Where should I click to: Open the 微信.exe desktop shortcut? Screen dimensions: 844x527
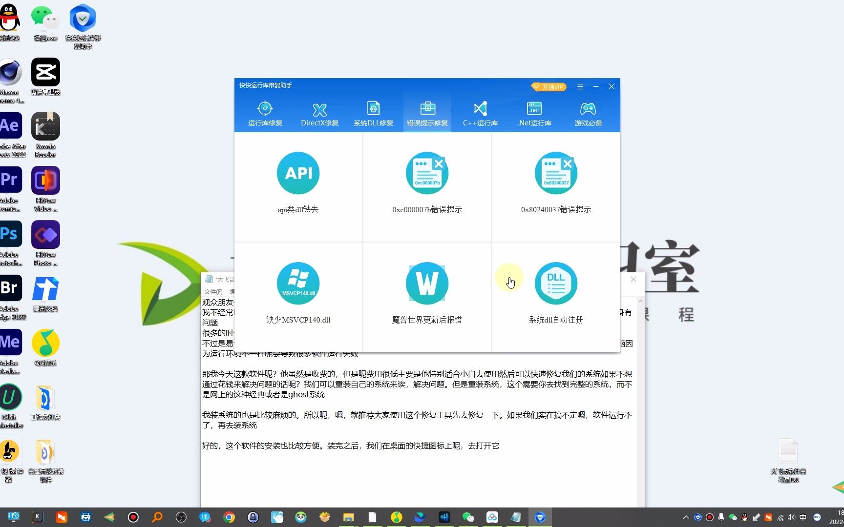[x=45, y=22]
